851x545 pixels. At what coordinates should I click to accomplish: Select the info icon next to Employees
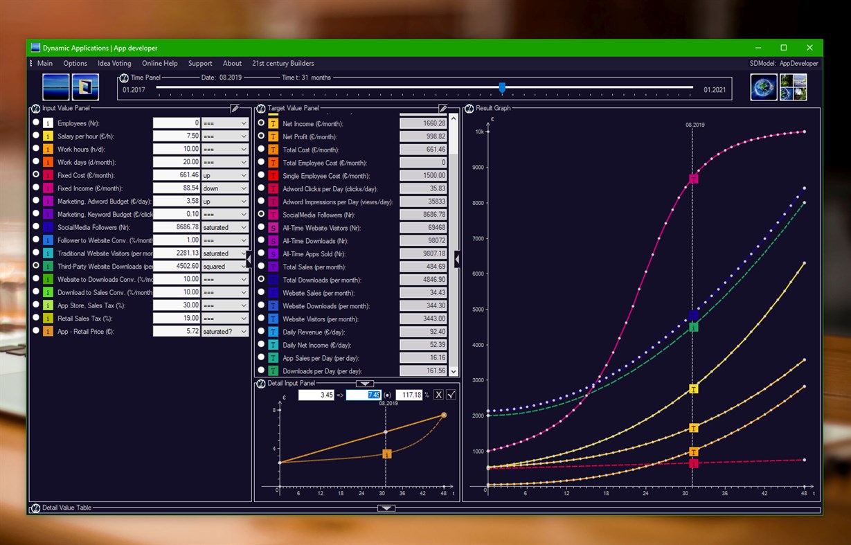[46, 123]
